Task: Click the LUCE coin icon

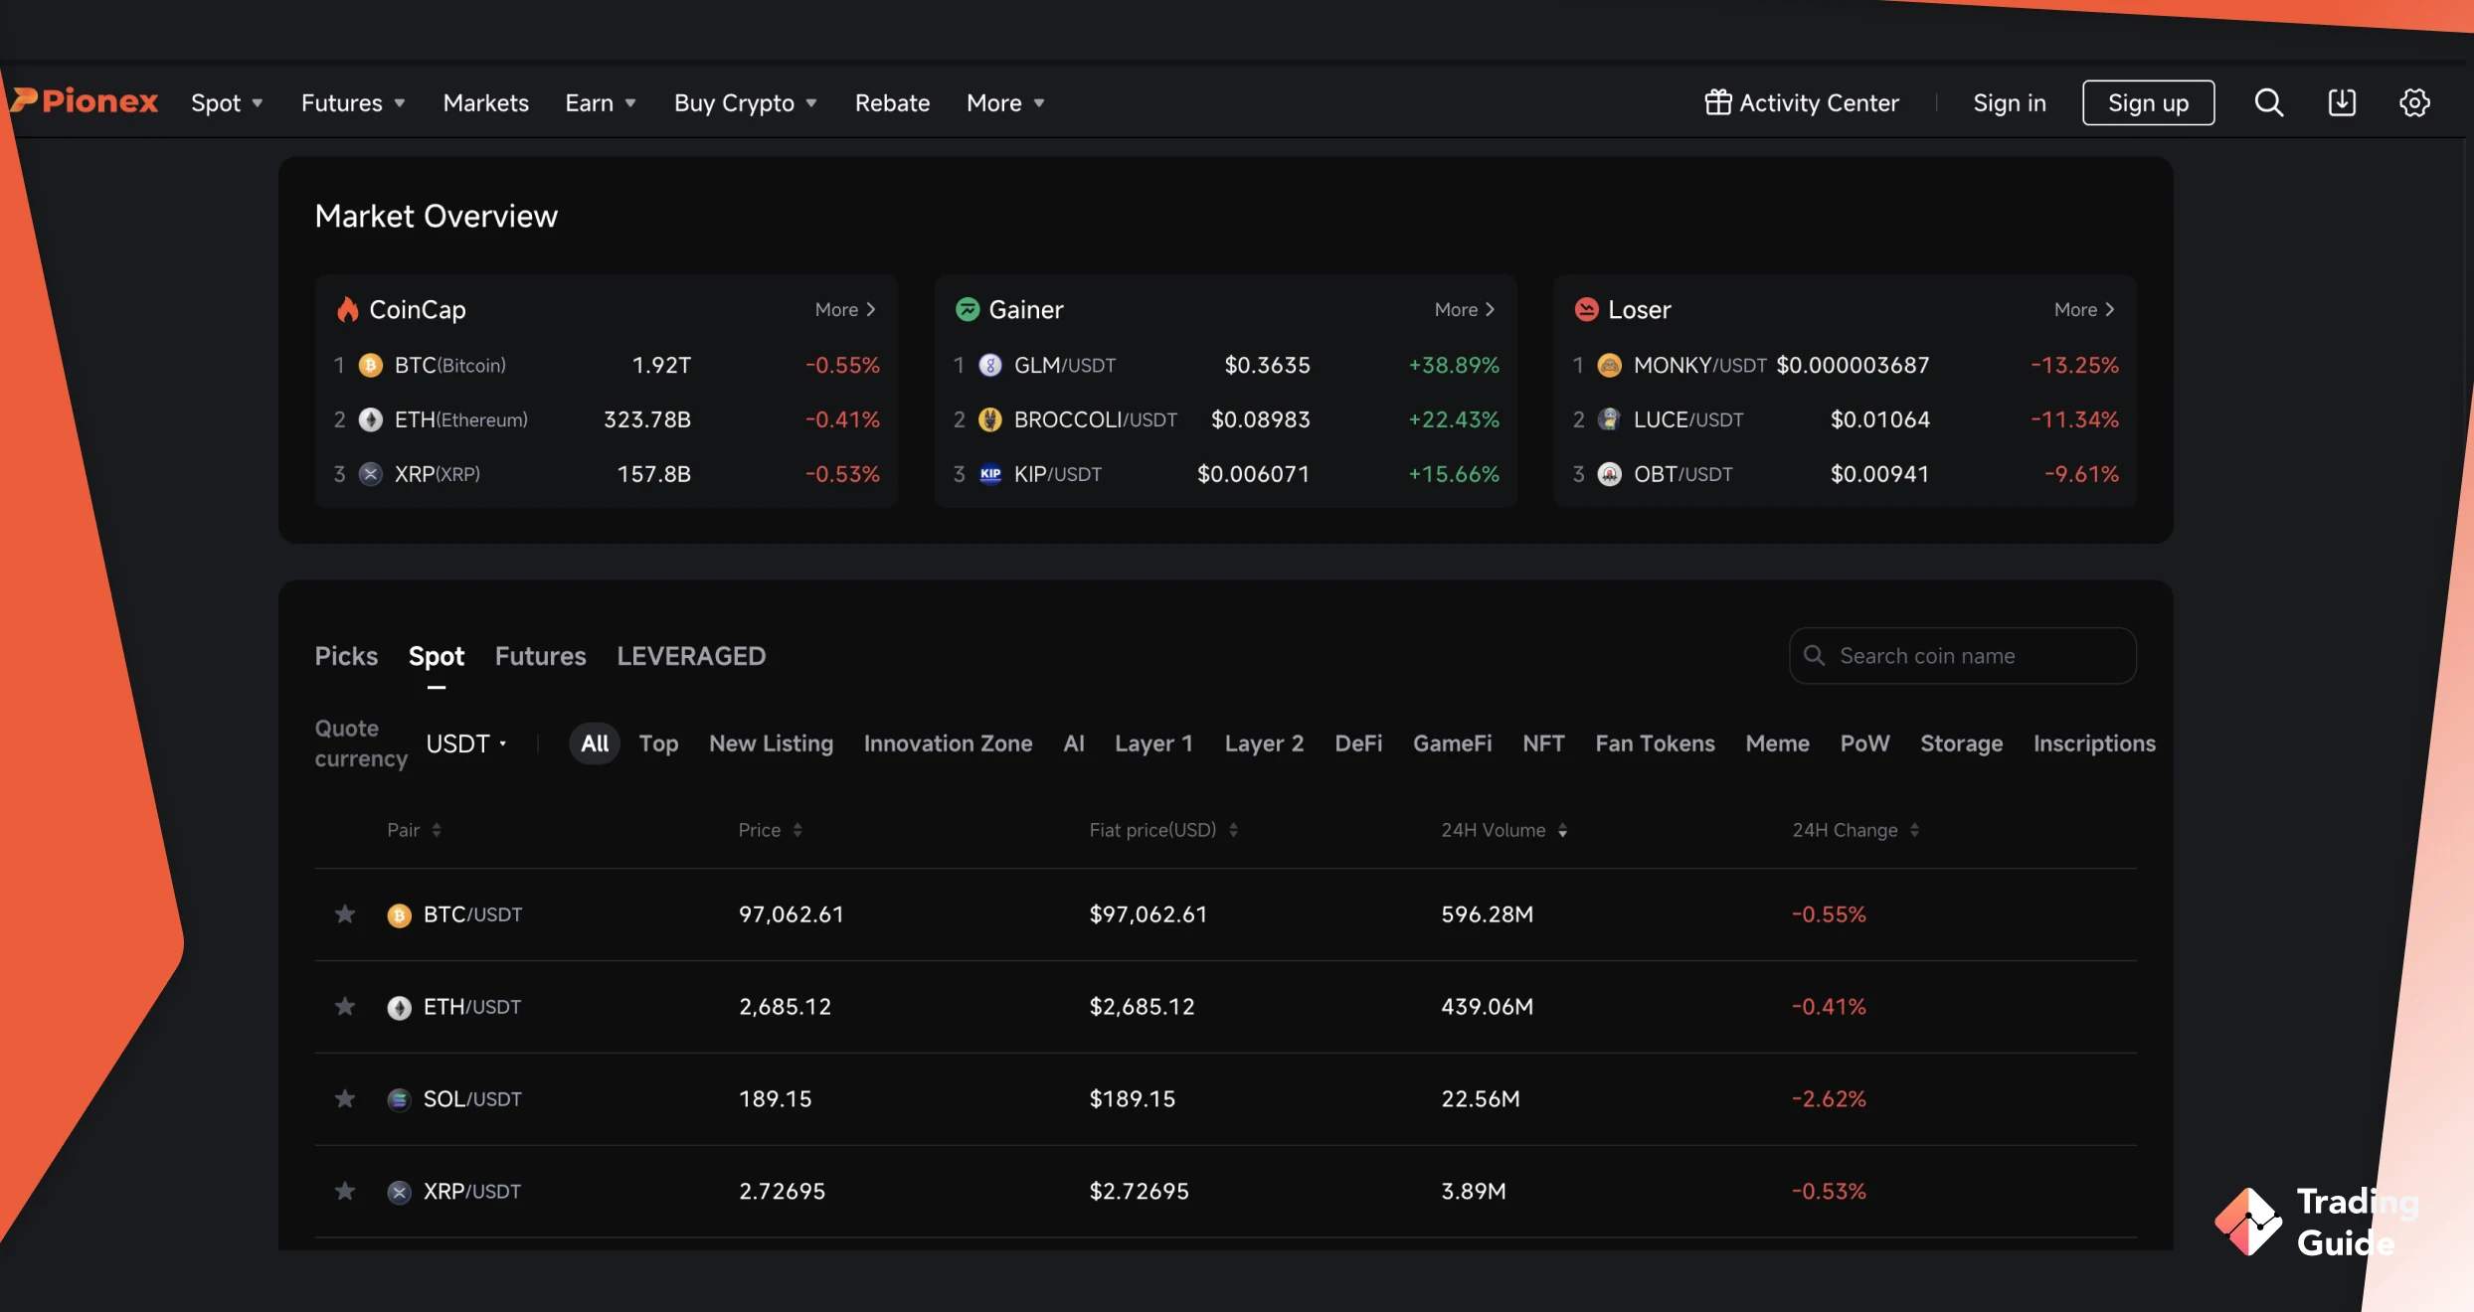Action: (1609, 419)
